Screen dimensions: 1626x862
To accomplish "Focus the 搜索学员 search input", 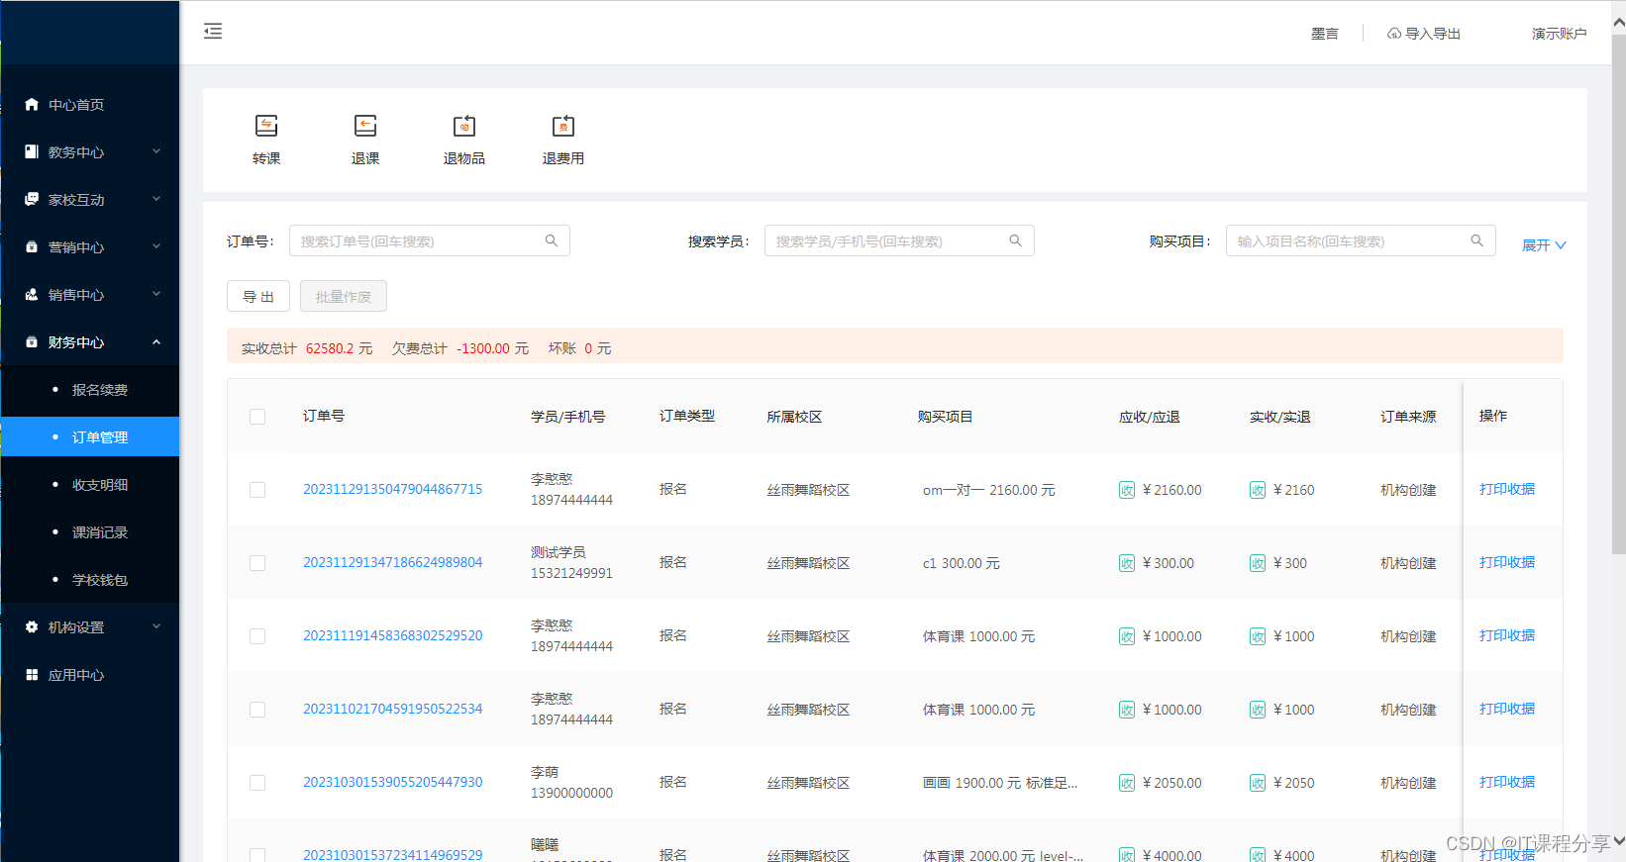I will pyautogui.click(x=899, y=240).
